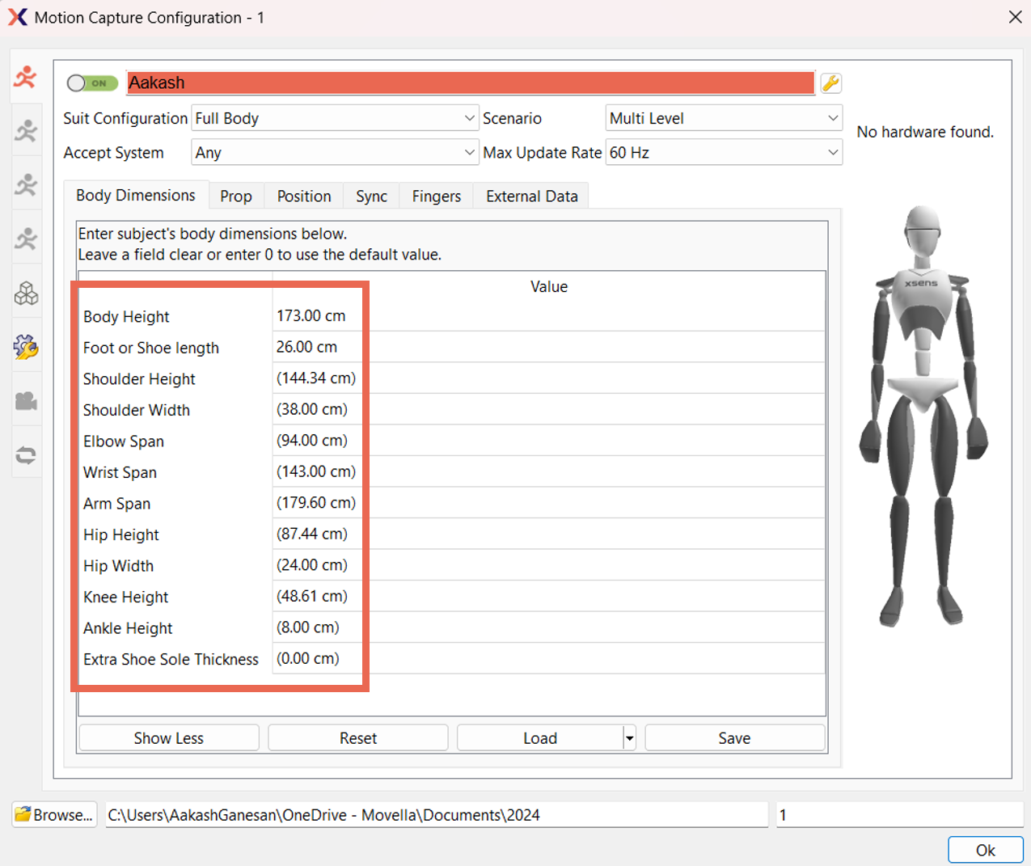Open the gear with wrench settings icon
The image size is (1031, 866).
tap(26, 347)
